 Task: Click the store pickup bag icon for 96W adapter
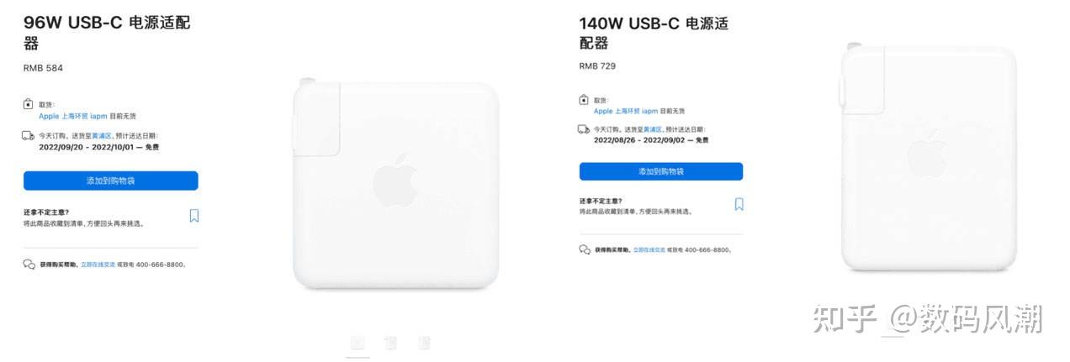[28, 104]
